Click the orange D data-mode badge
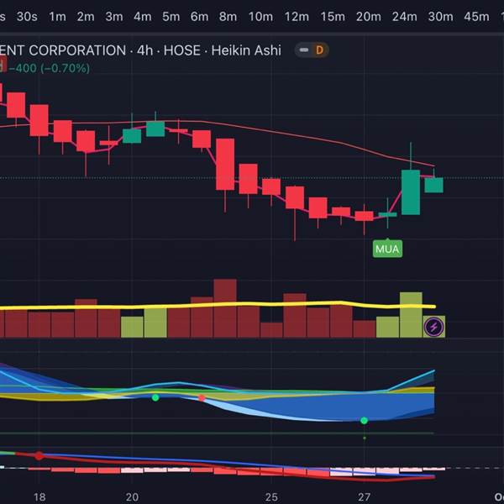Image resolution: width=504 pixels, height=504 pixels. coord(319,50)
